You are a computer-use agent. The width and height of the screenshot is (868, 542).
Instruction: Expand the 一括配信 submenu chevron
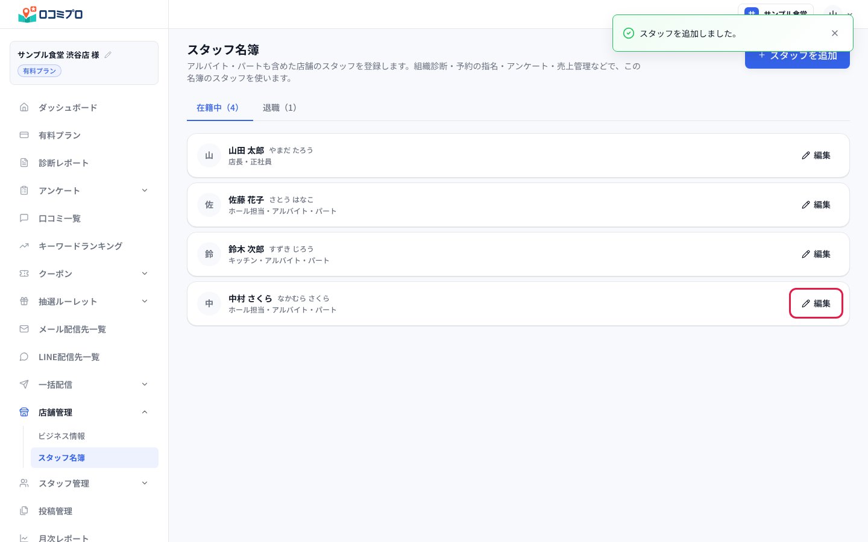[145, 384]
